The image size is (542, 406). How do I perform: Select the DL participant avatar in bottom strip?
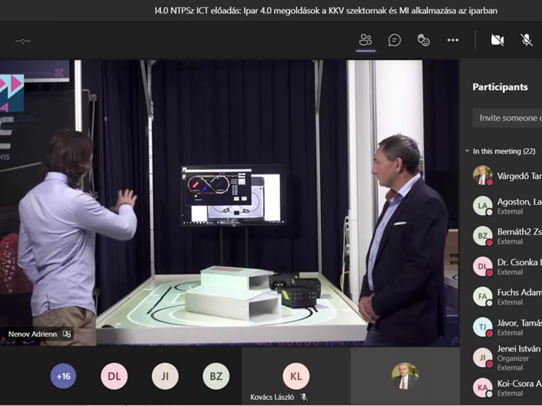click(114, 376)
